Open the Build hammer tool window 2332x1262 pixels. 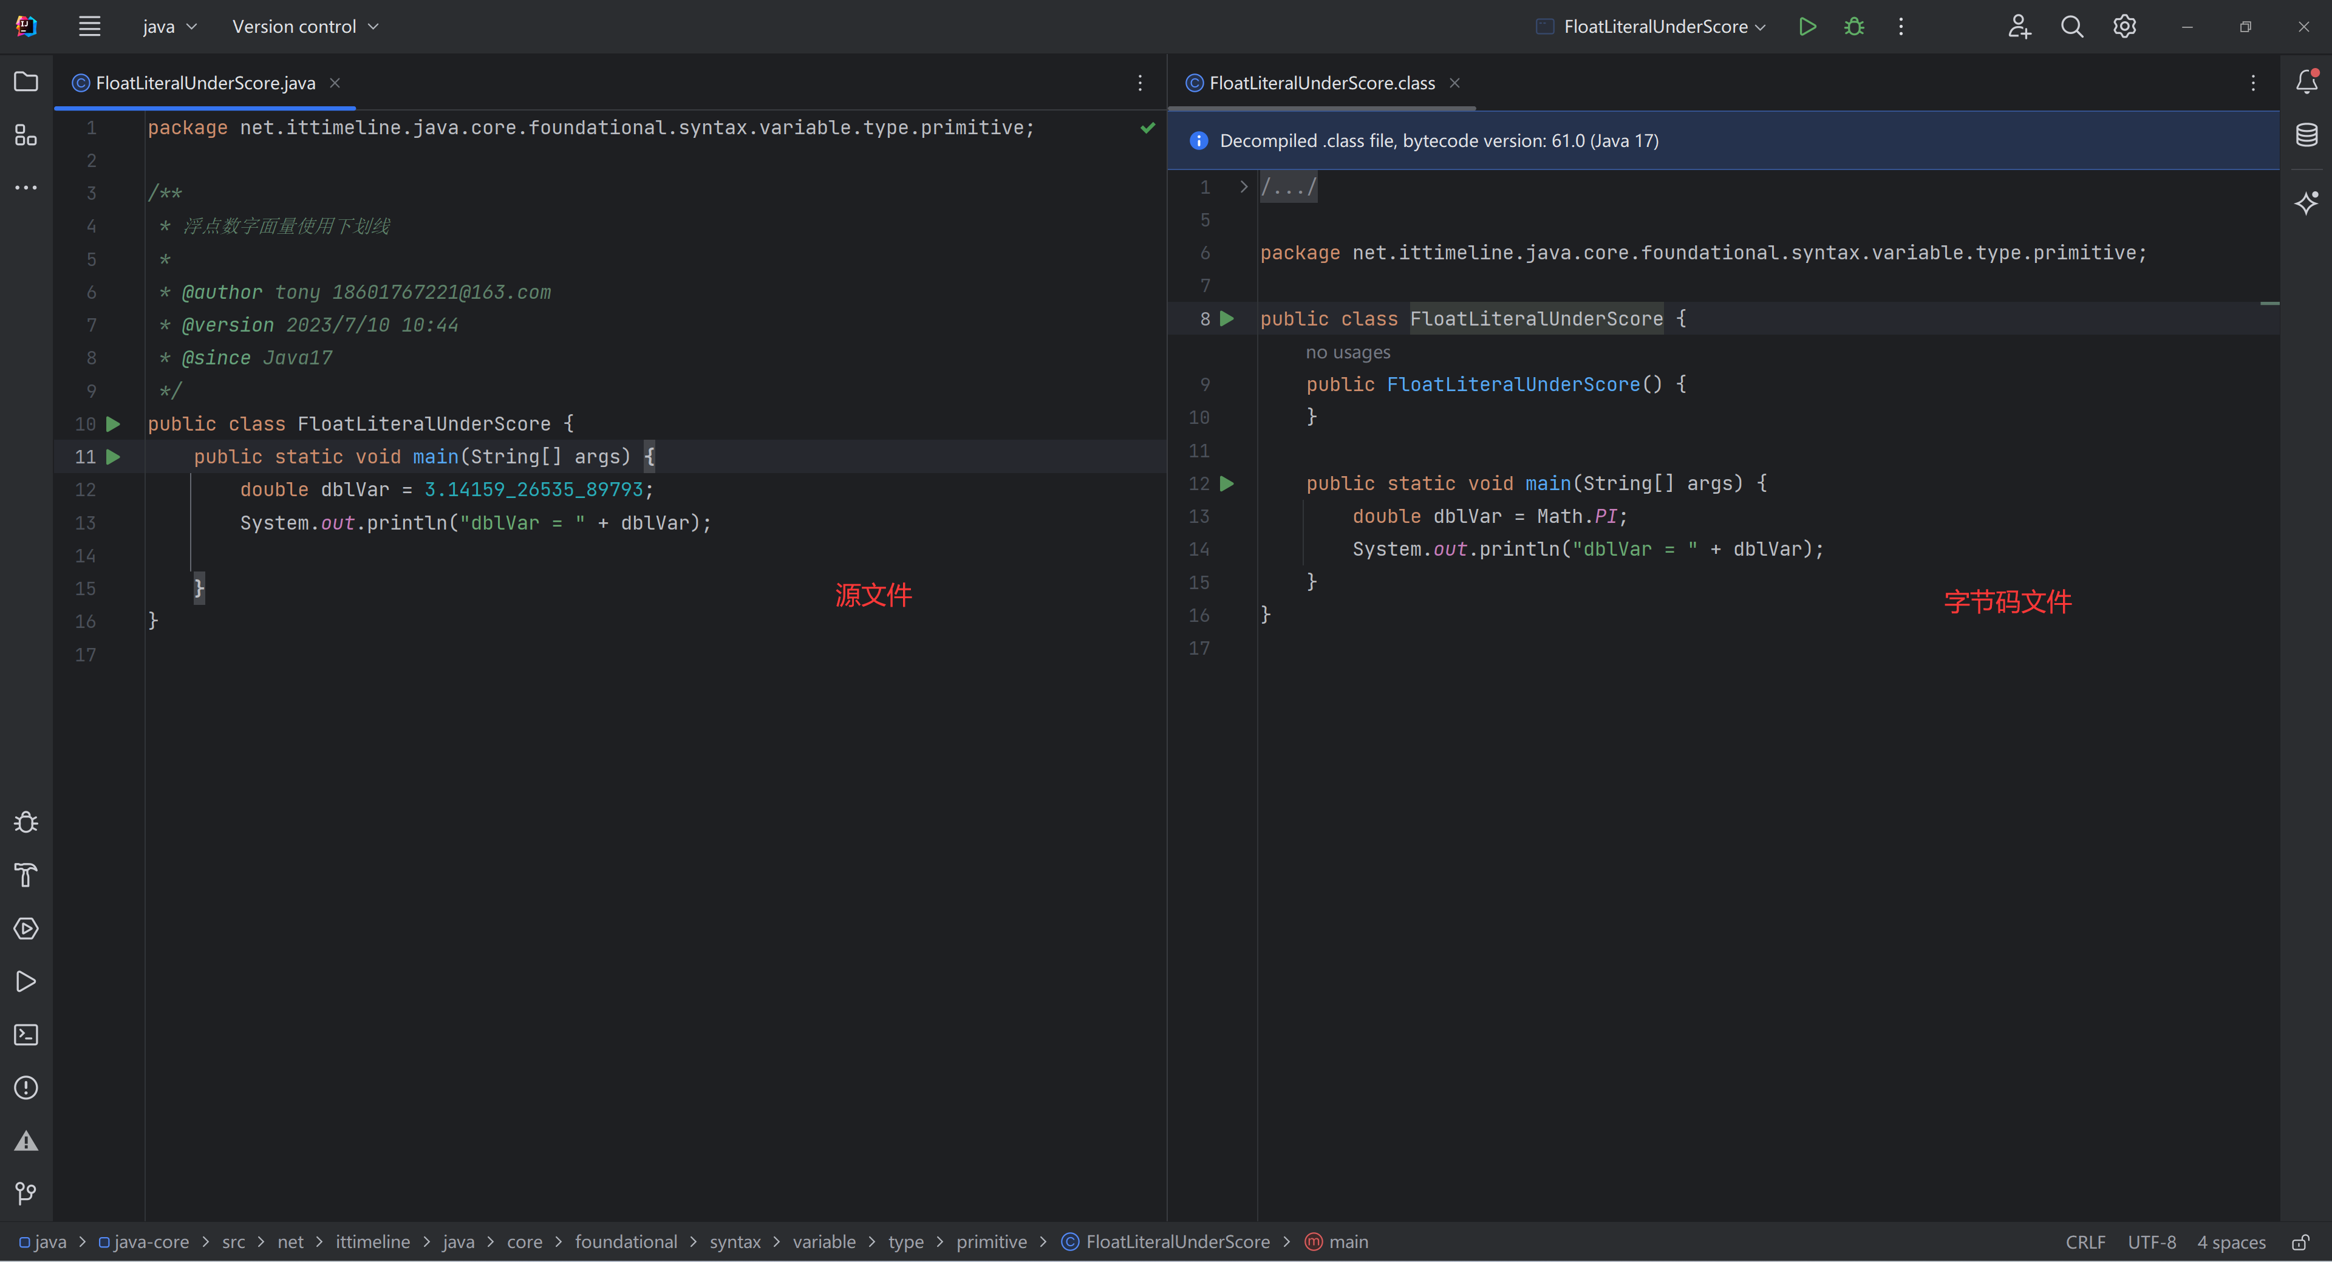(26, 875)
